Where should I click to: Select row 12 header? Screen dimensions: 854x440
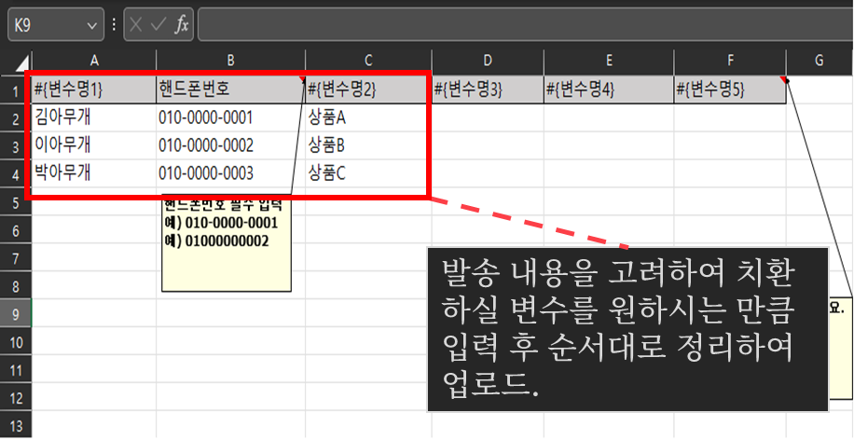point(16,398)
